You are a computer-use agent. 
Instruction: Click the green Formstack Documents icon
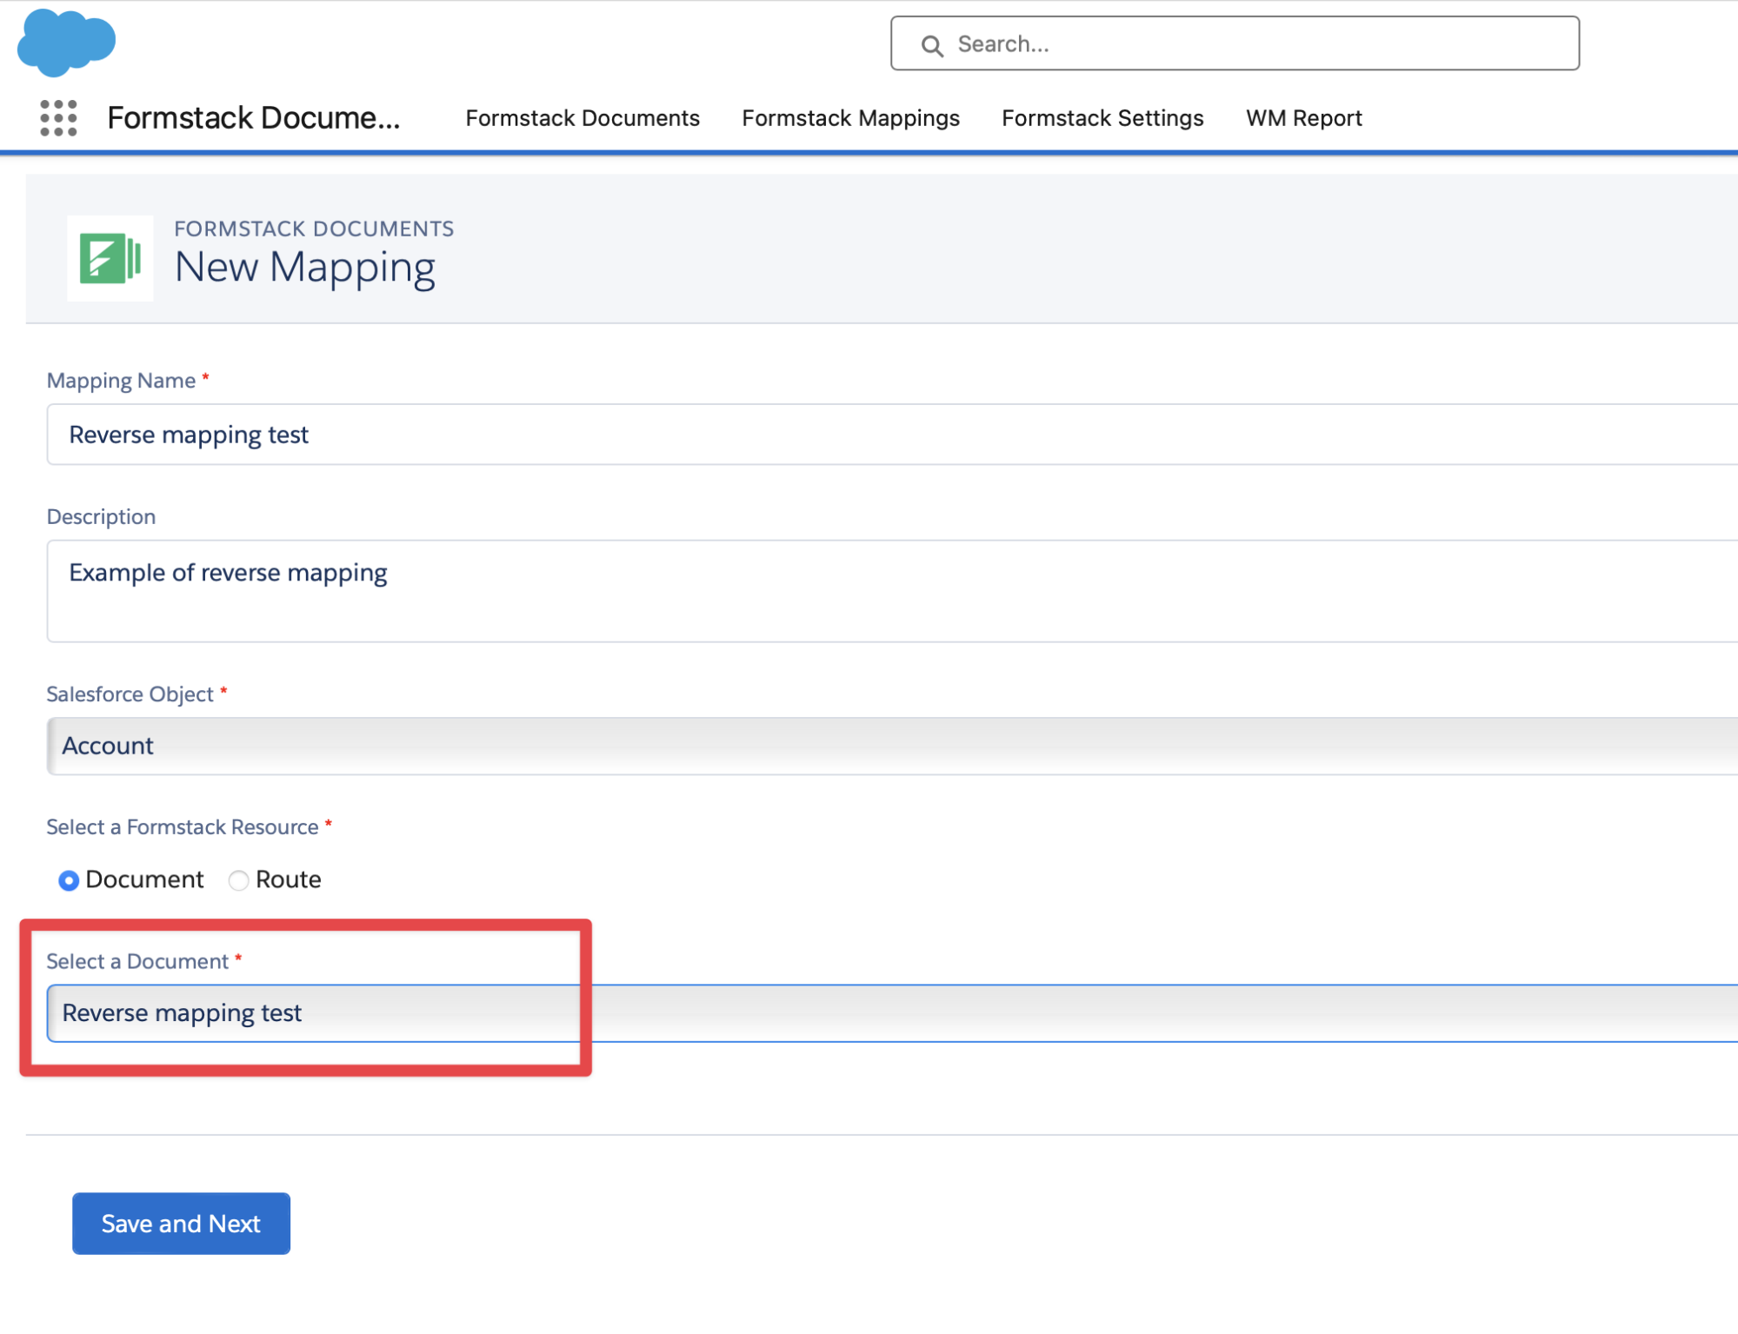[x=110, y=258]
